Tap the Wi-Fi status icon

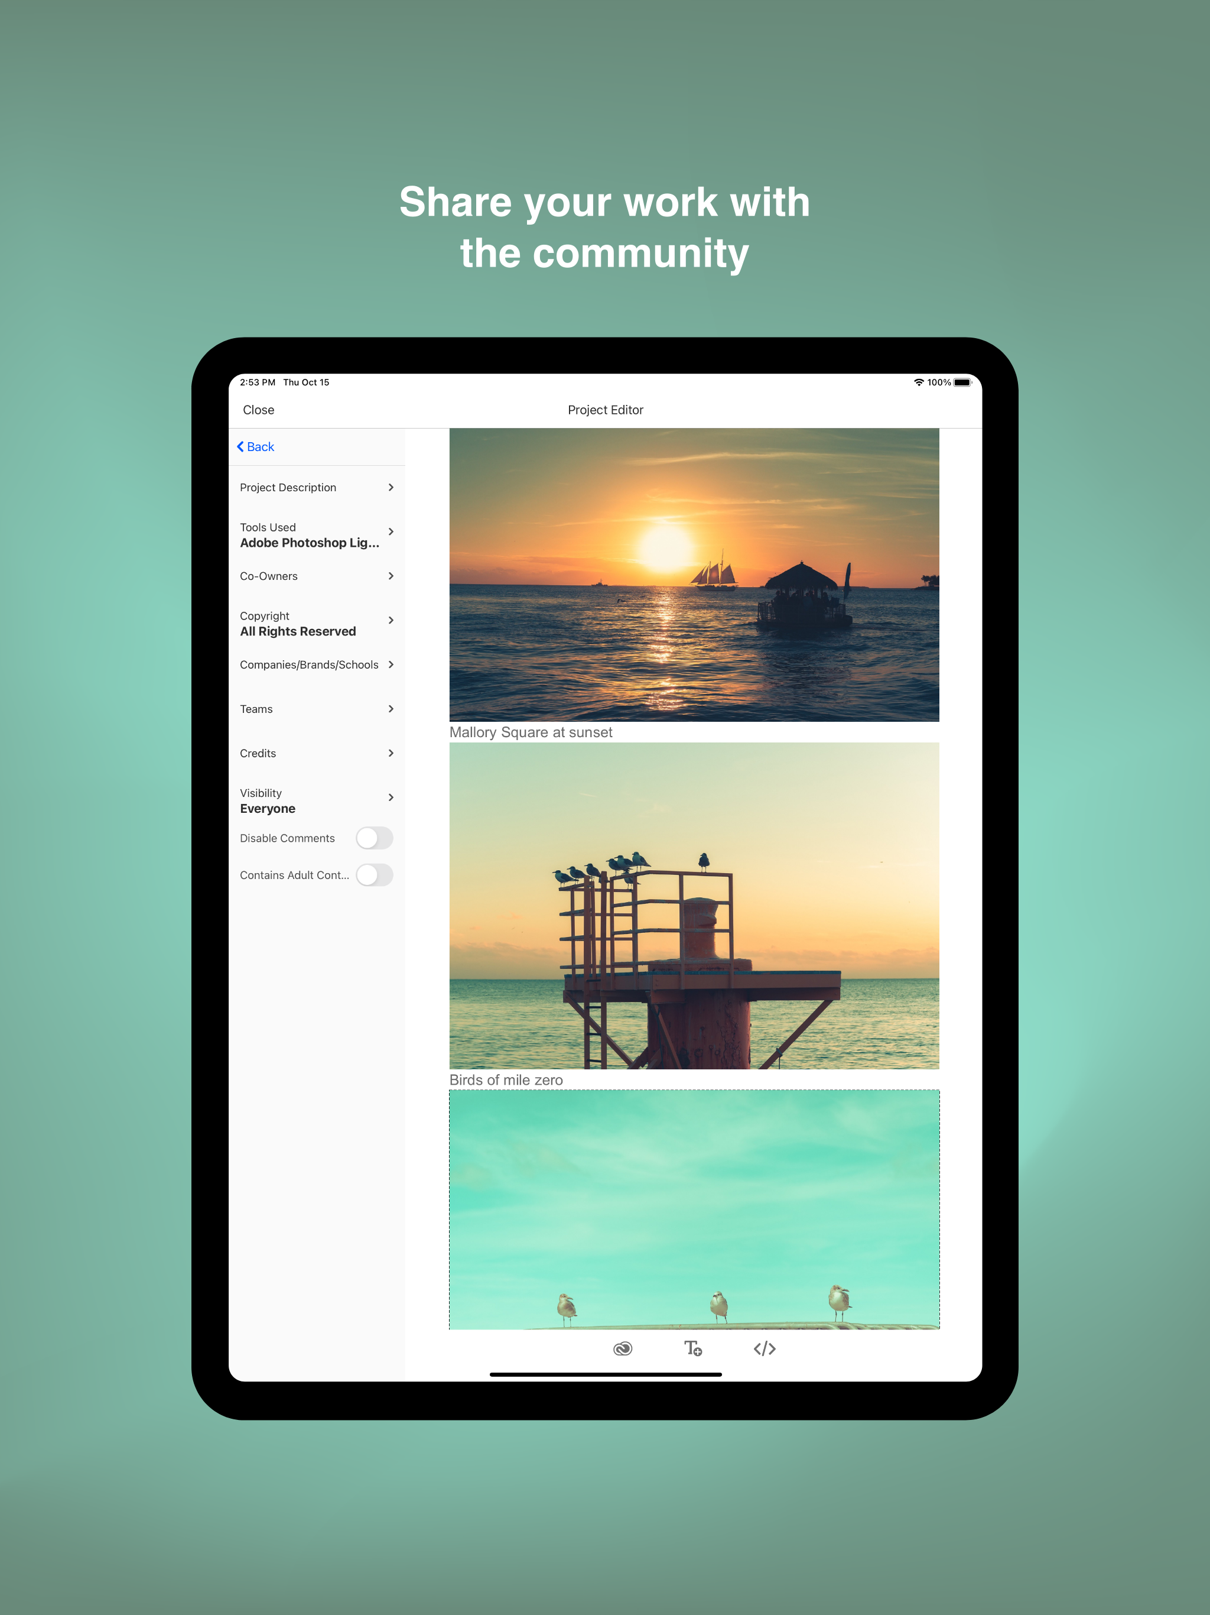[x=918, y=381]
